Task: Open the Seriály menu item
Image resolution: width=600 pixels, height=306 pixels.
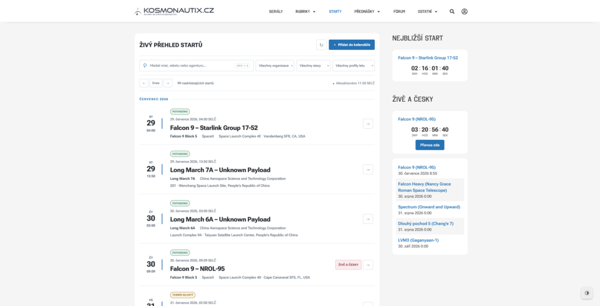Action: click(x=276, y=12)
